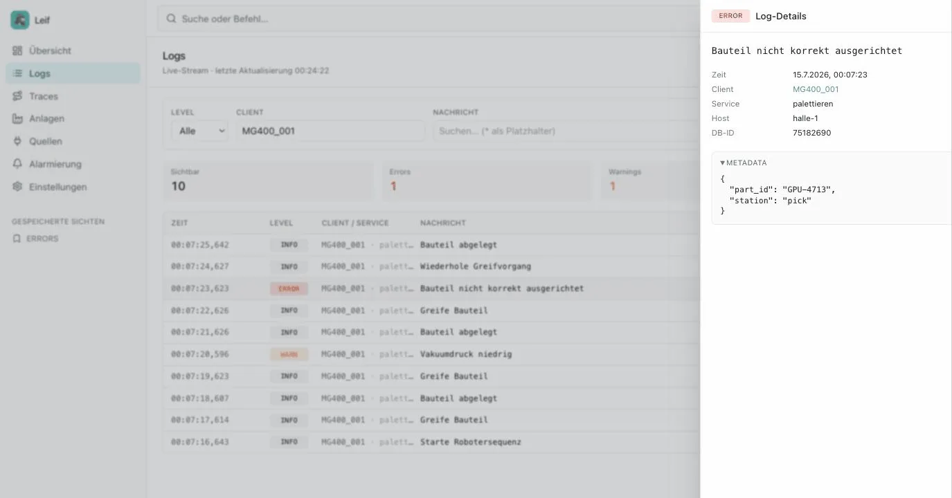
Task: Open Einstellungen in the sidebar
Action: [x=73, y=187]
